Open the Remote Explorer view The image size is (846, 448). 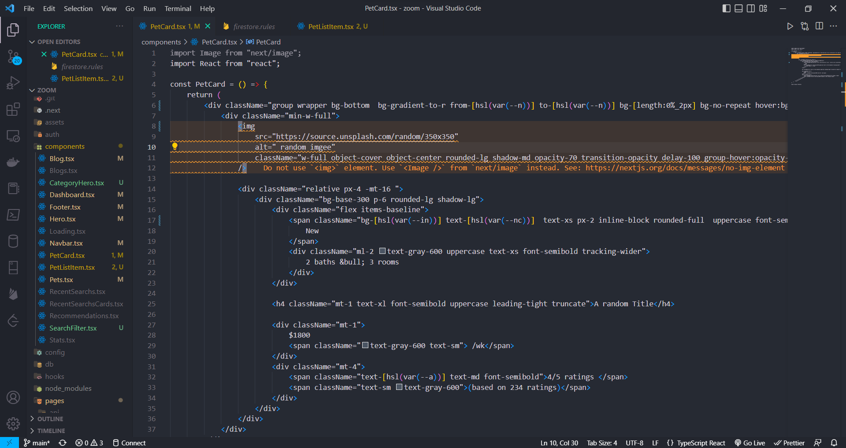(x=13, y=136)
